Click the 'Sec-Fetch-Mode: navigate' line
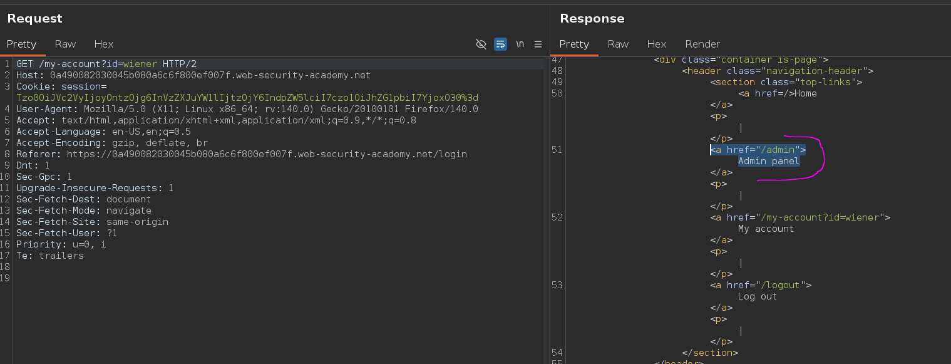Screen dimensions: 951x364 pos(83,211)
